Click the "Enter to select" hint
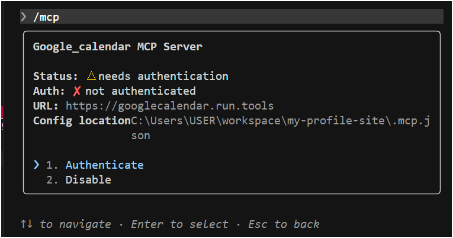453x238 pixels. (x=179, y=224)
